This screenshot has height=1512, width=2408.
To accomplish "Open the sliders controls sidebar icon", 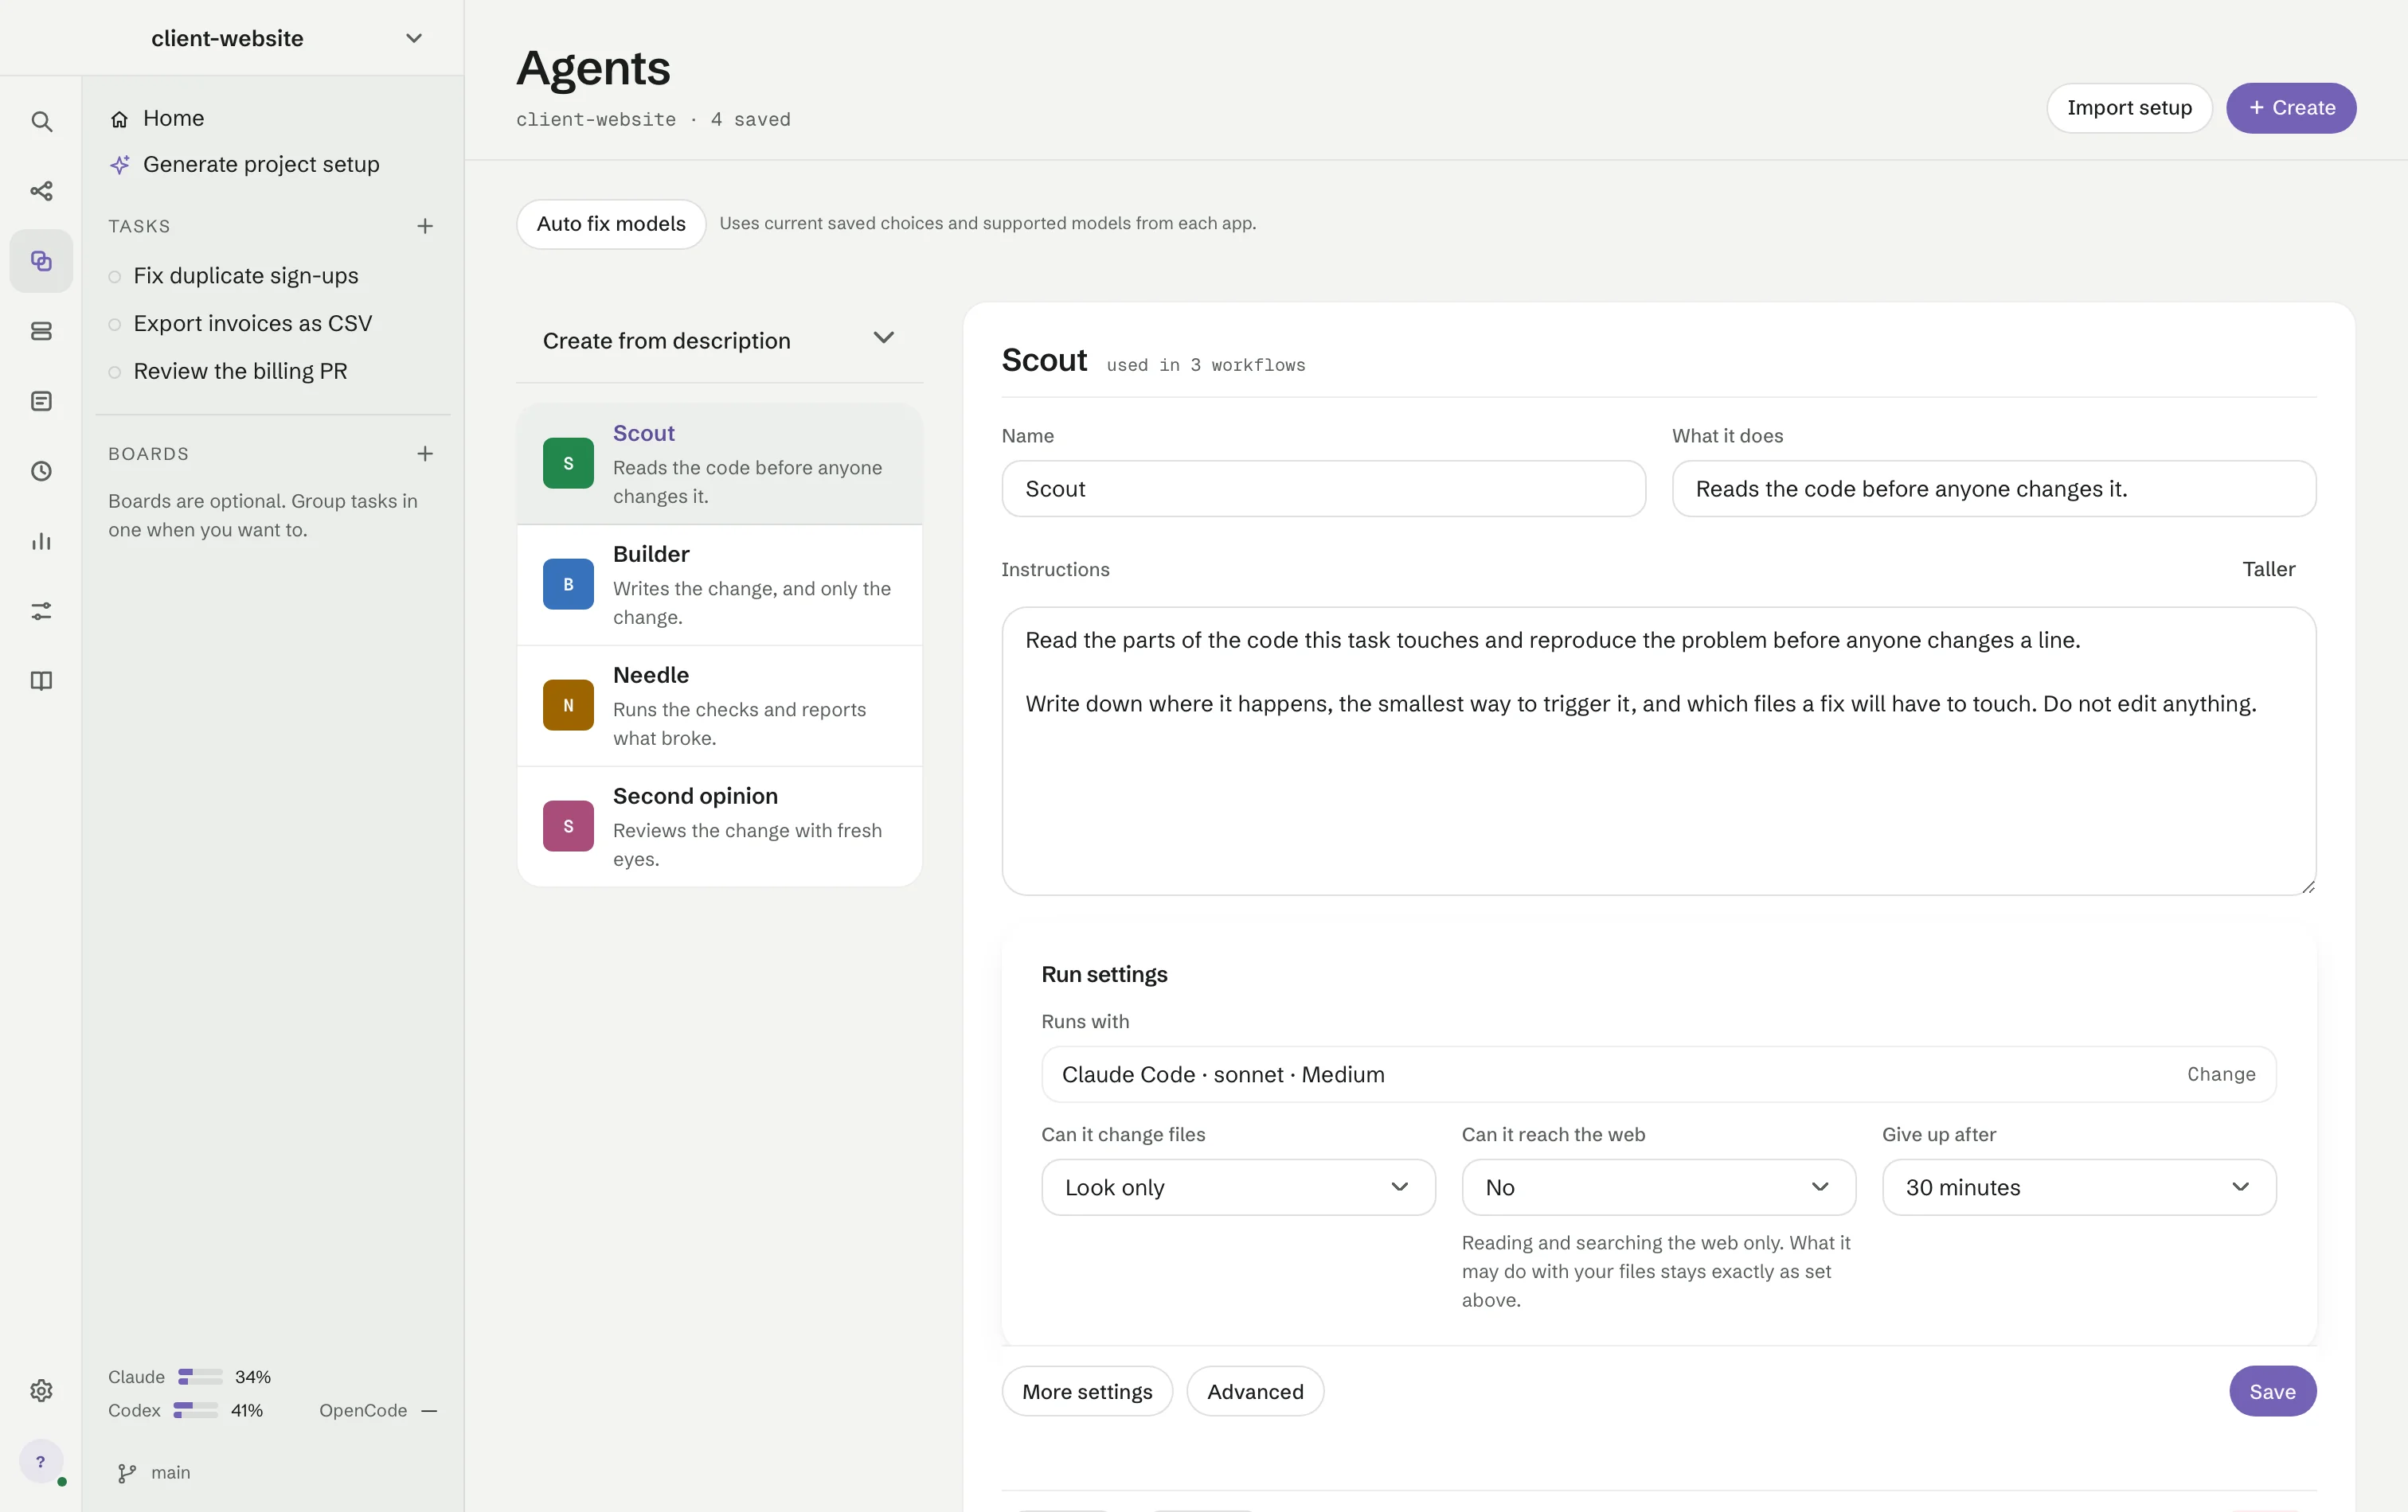I will coord(41,610).
